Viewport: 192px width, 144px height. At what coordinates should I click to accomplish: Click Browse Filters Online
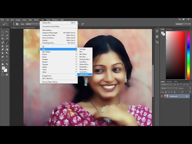tap(59, 82)
